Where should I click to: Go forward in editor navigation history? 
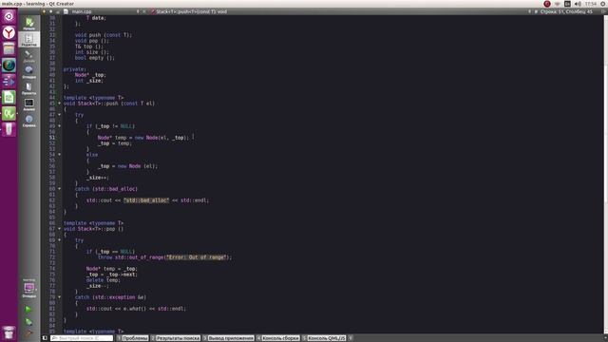(50, 11)
